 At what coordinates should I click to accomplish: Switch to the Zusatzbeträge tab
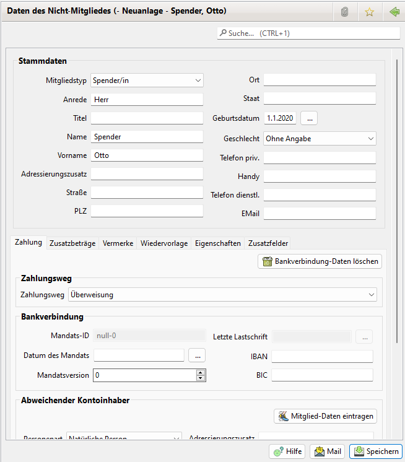tap(72, 243)
